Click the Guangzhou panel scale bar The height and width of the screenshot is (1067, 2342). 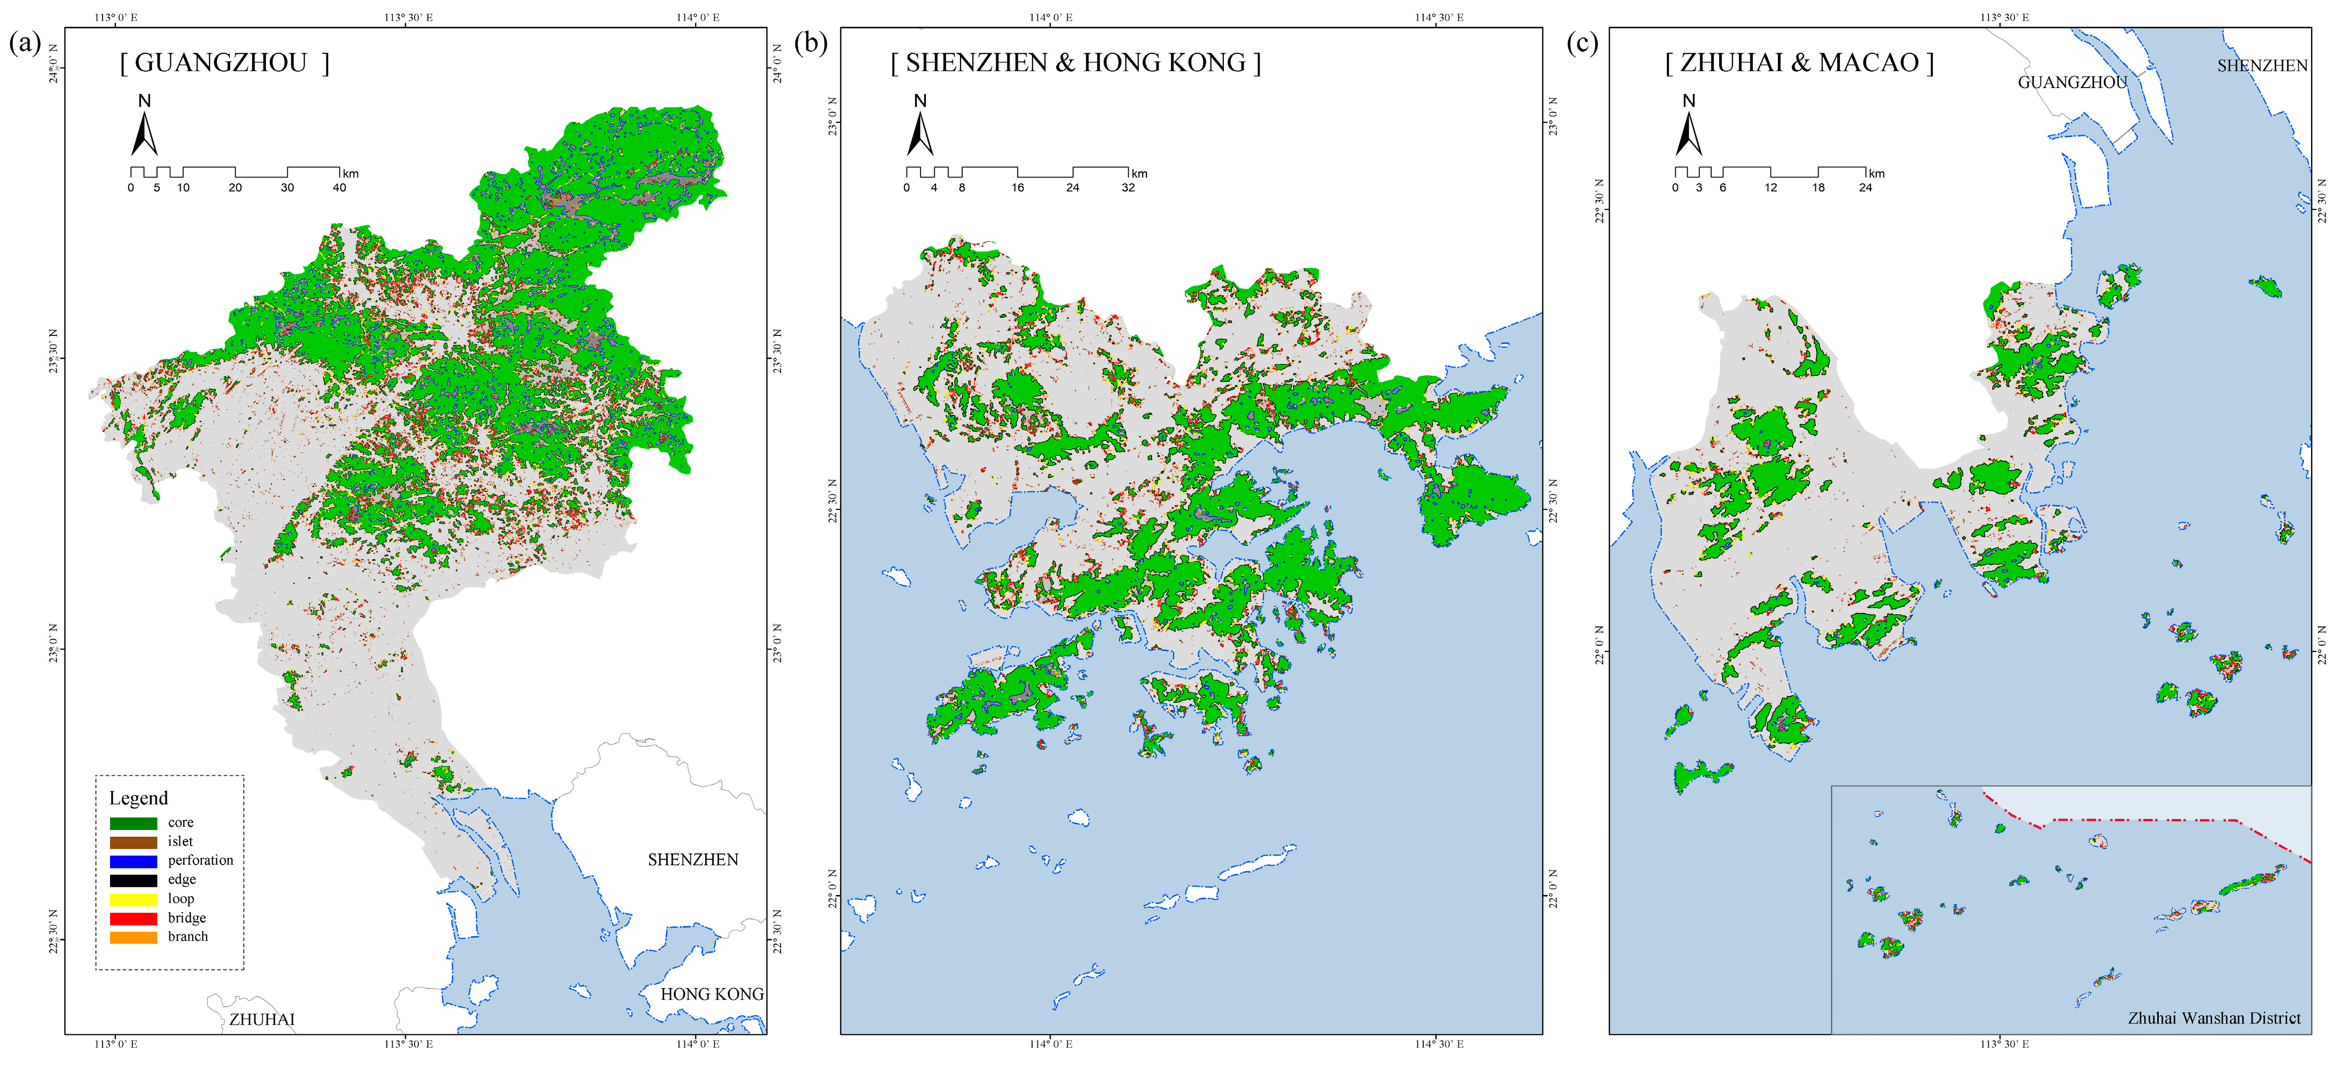pyautogui.click(x=235, y=172)
